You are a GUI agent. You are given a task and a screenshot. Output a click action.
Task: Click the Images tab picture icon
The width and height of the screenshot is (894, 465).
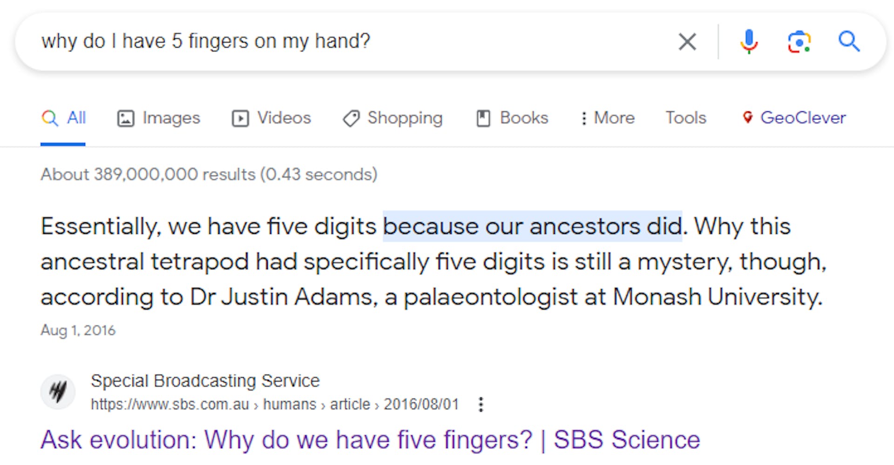[125, 118]
